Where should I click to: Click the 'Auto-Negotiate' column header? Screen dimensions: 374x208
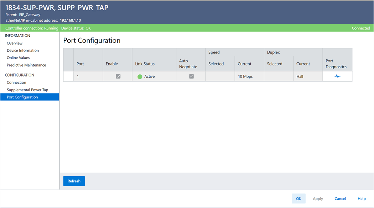(188, 64)
